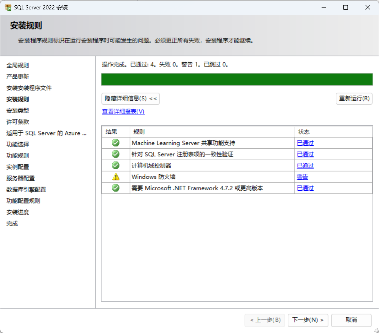Minimize the SQL Server 2022 安装 window

(x=324, y=7)
